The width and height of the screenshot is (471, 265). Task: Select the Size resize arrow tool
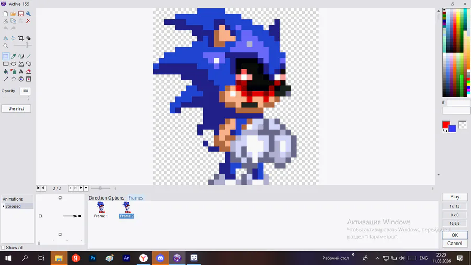tap(6, 79)
